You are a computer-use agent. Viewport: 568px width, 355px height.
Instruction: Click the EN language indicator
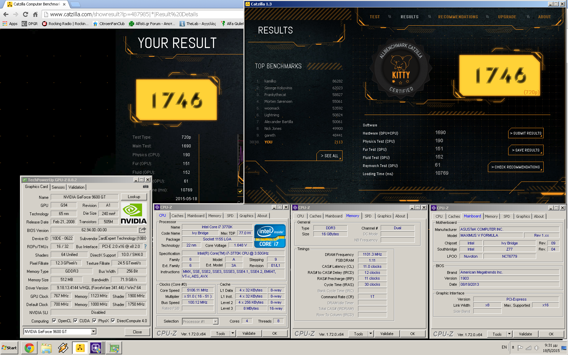504,347
